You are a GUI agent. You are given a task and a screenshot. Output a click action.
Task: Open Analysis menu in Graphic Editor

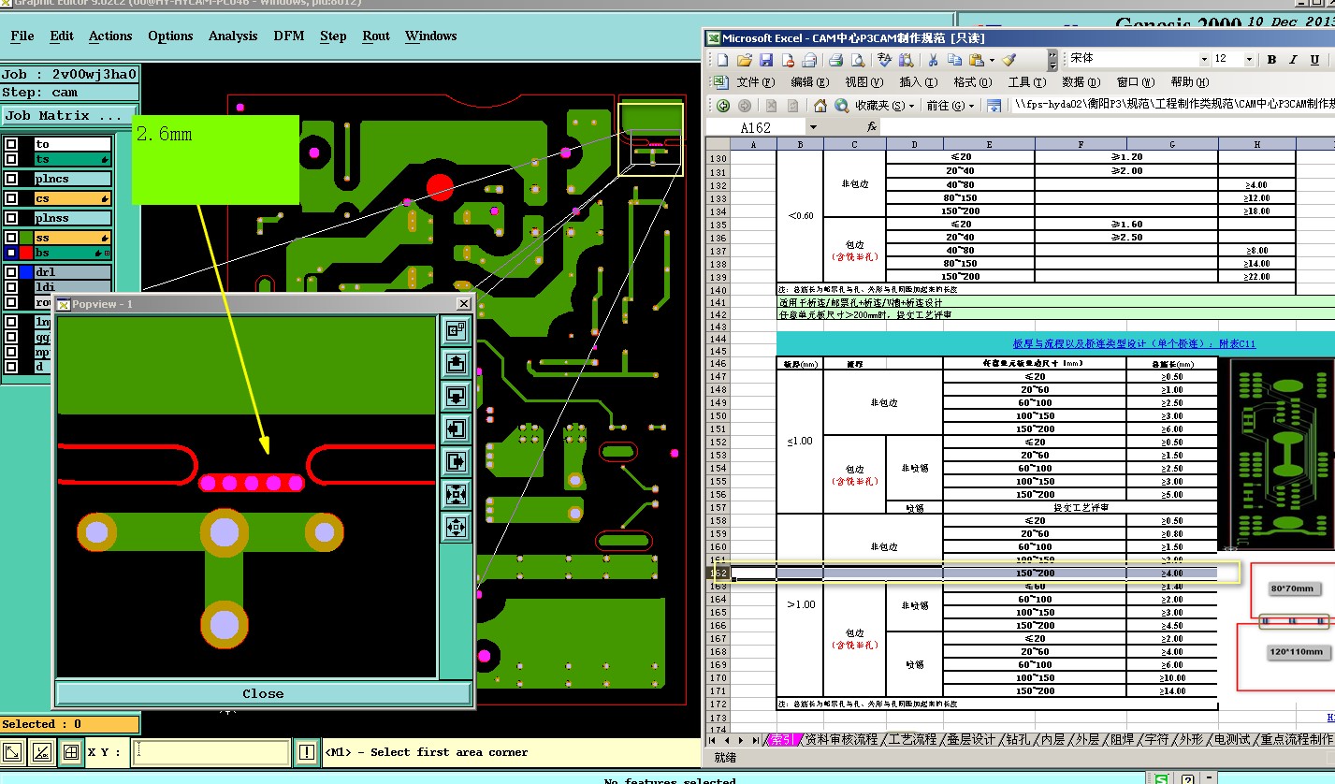[x=233, y=36]
